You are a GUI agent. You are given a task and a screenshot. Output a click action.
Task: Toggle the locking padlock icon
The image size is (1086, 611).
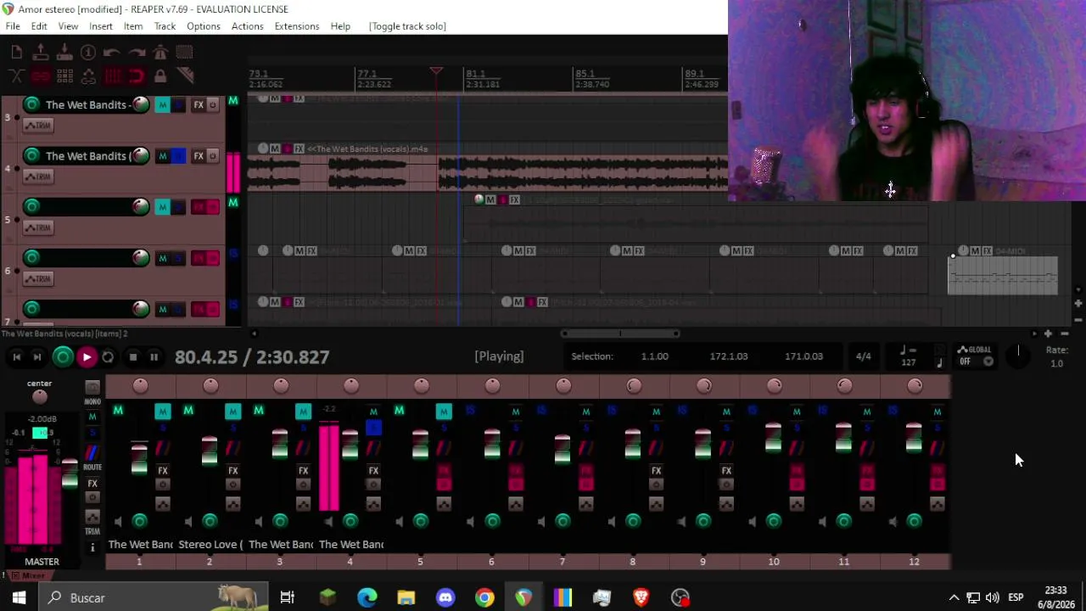coord(160,76)
